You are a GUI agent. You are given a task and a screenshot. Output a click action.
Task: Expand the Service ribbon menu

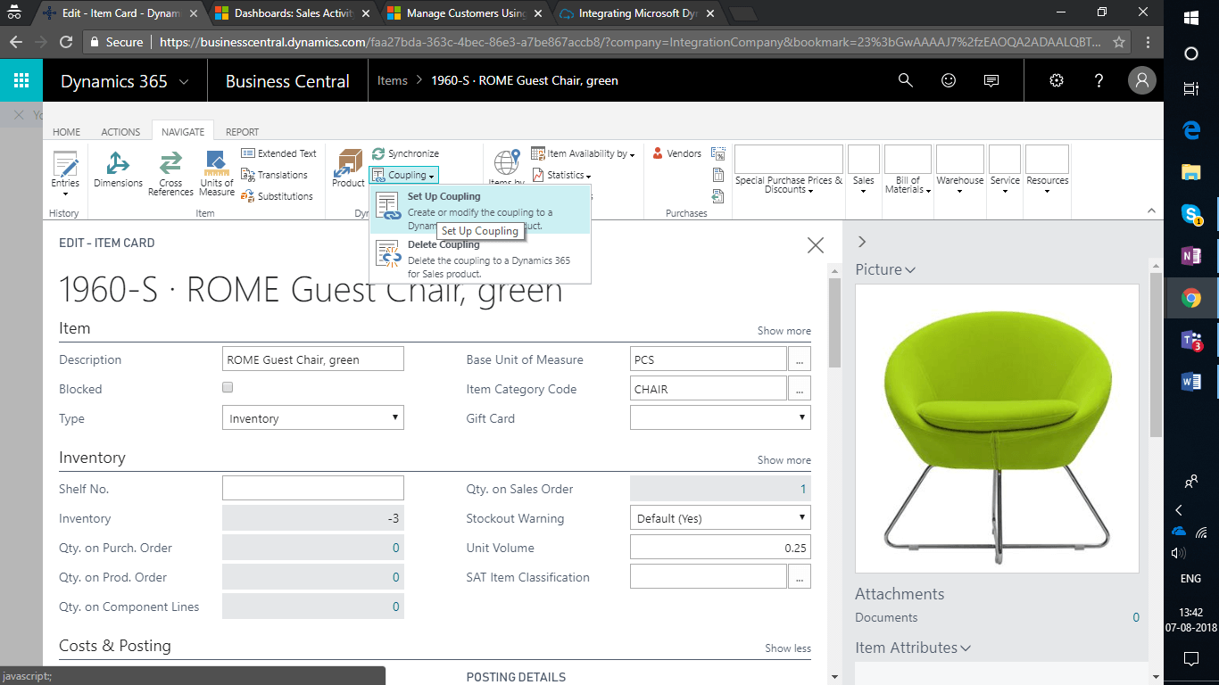[x=1005, y=170]
